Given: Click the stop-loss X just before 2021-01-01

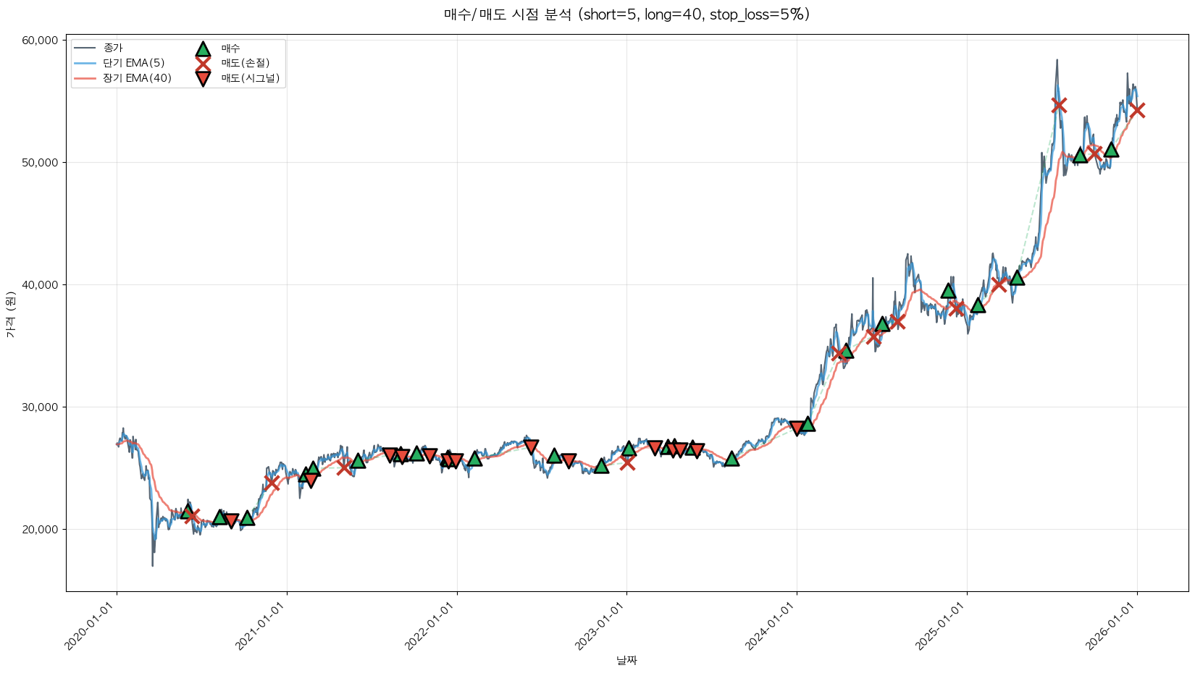Looking at the screenshot, I should pyautogui.click(x=272, y=483).
